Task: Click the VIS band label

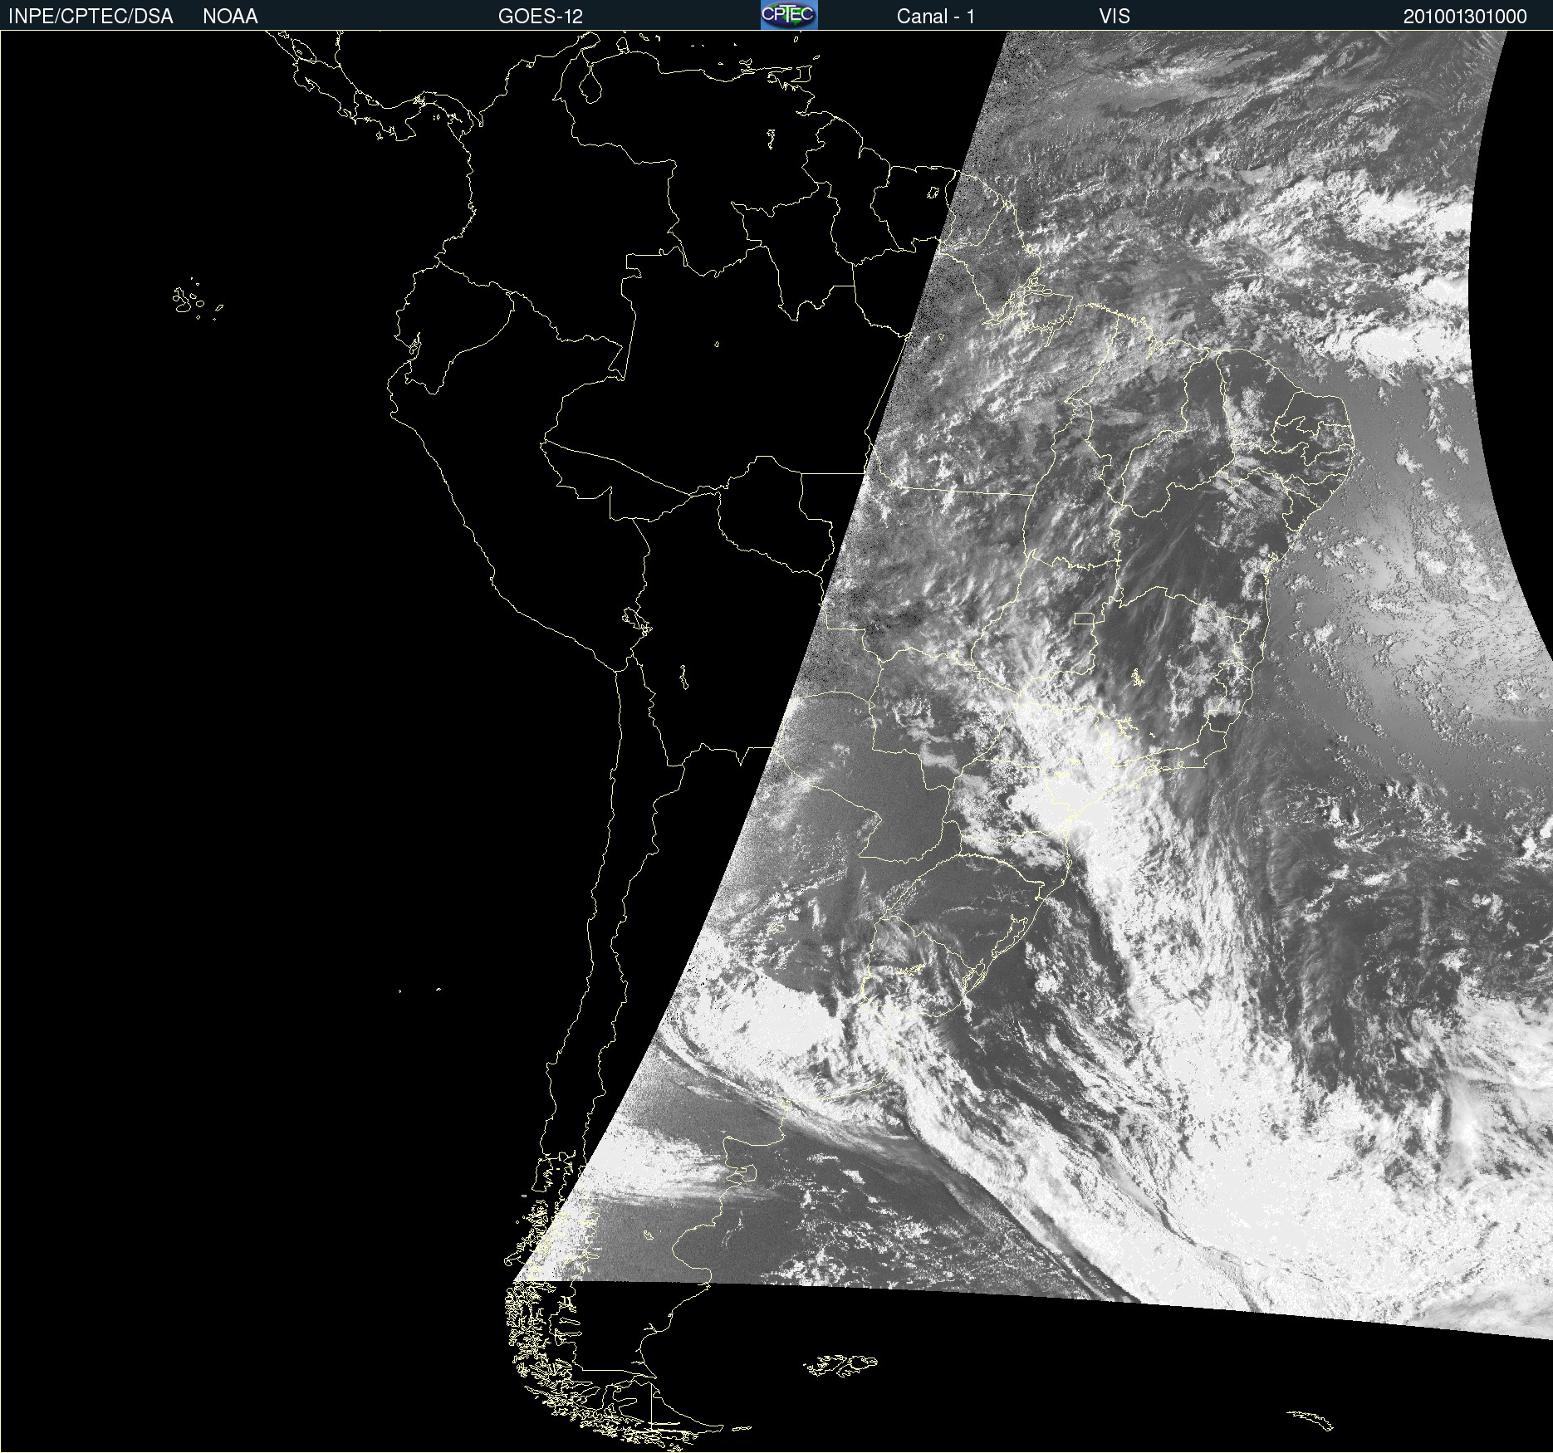Action: tap(1115, 17)
